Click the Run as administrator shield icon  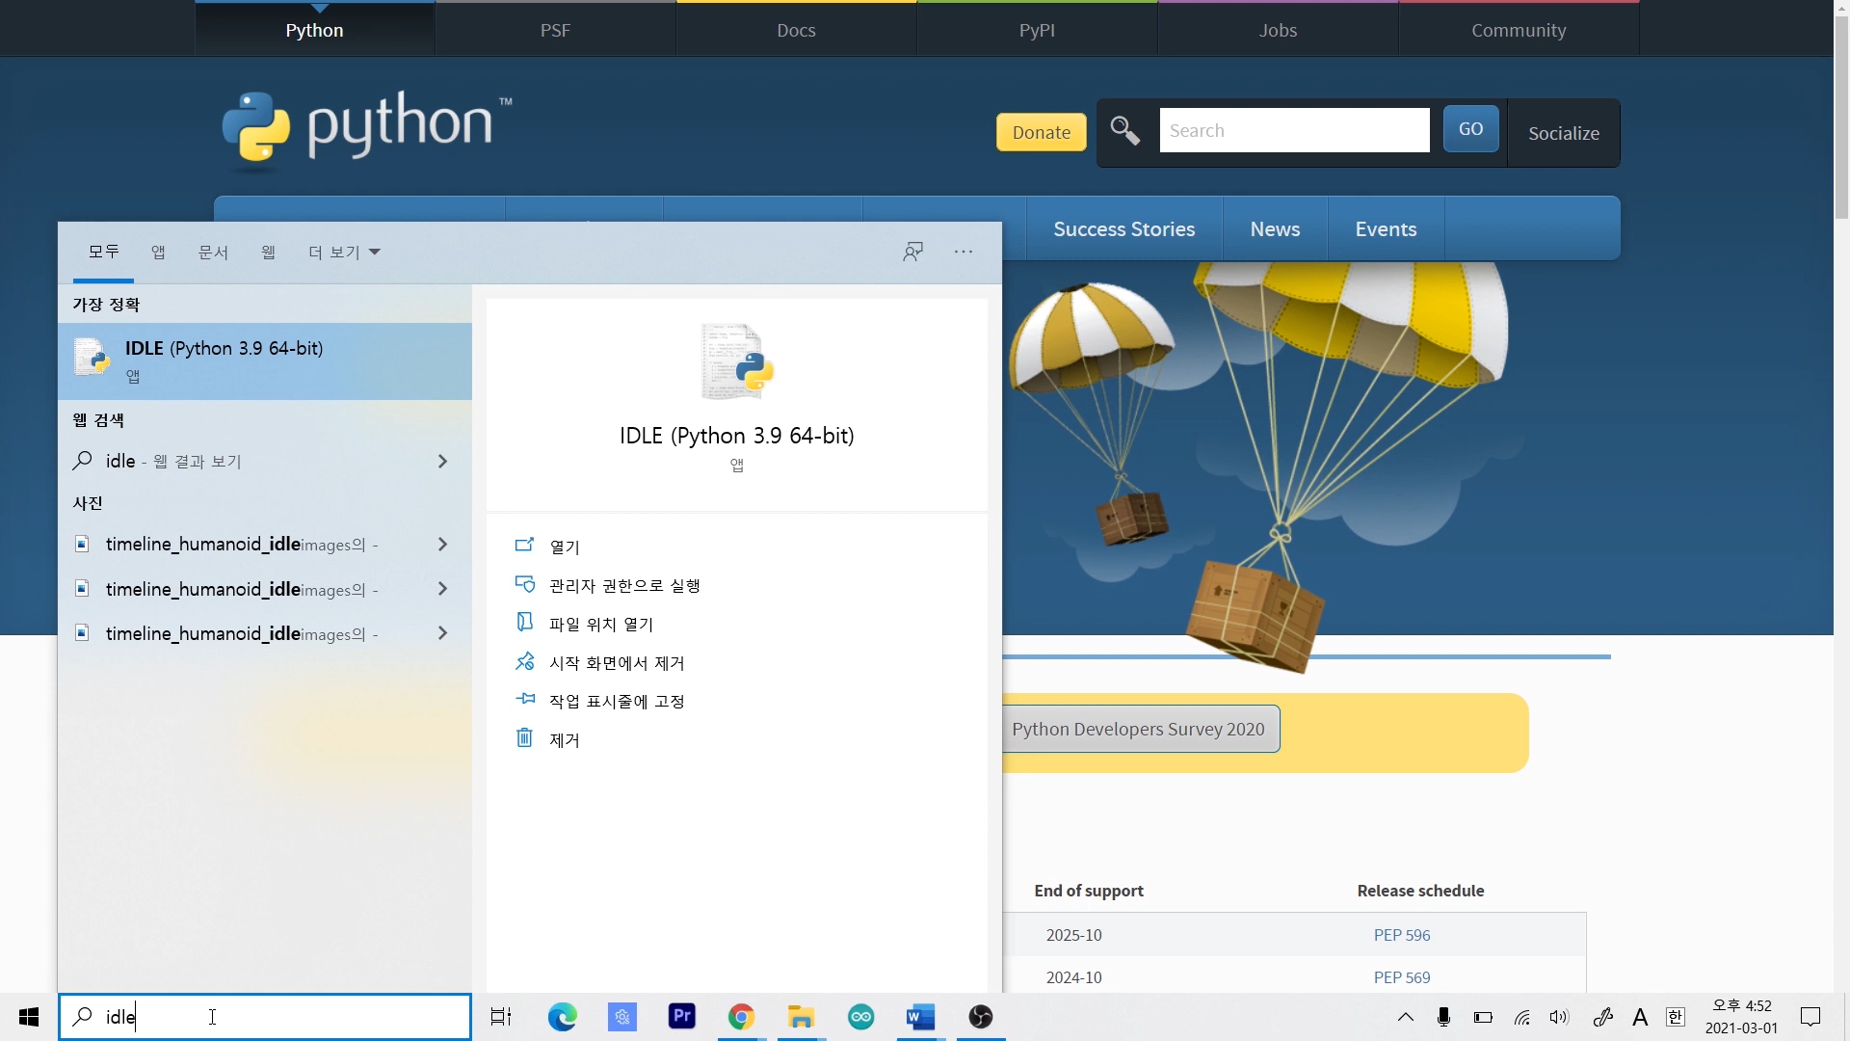[x=524, y=584]
